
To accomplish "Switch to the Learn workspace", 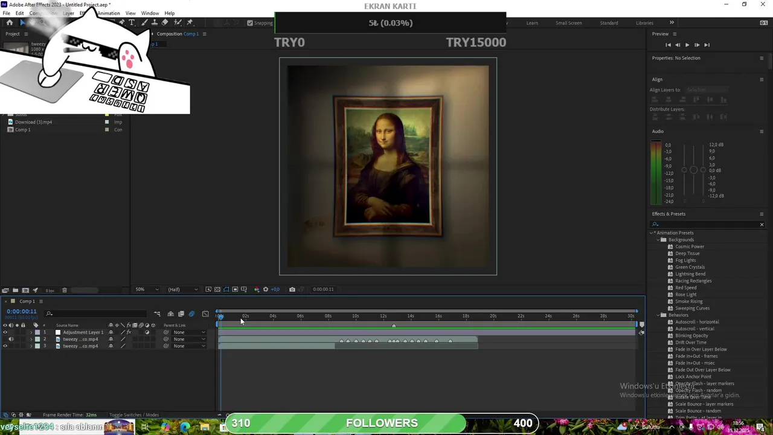I will click(532, 23).
